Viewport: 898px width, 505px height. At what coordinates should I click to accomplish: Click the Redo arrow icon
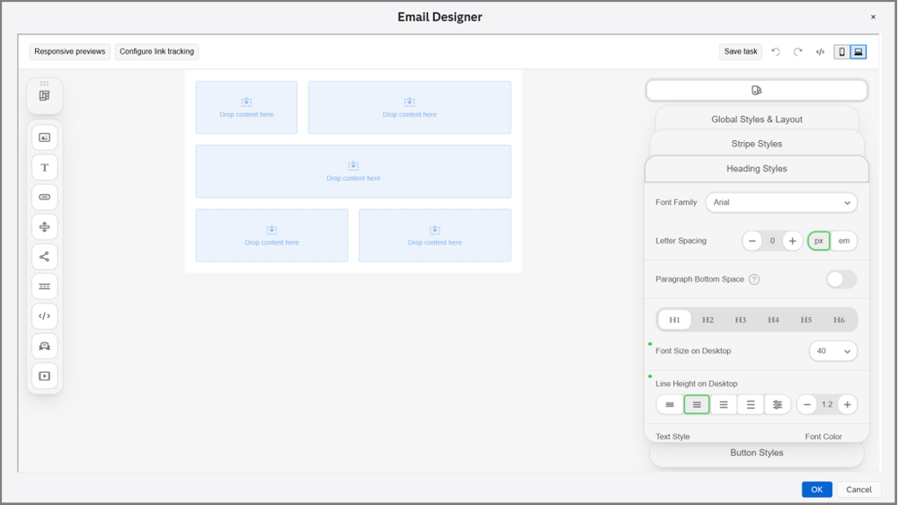(x=798, y=51)
